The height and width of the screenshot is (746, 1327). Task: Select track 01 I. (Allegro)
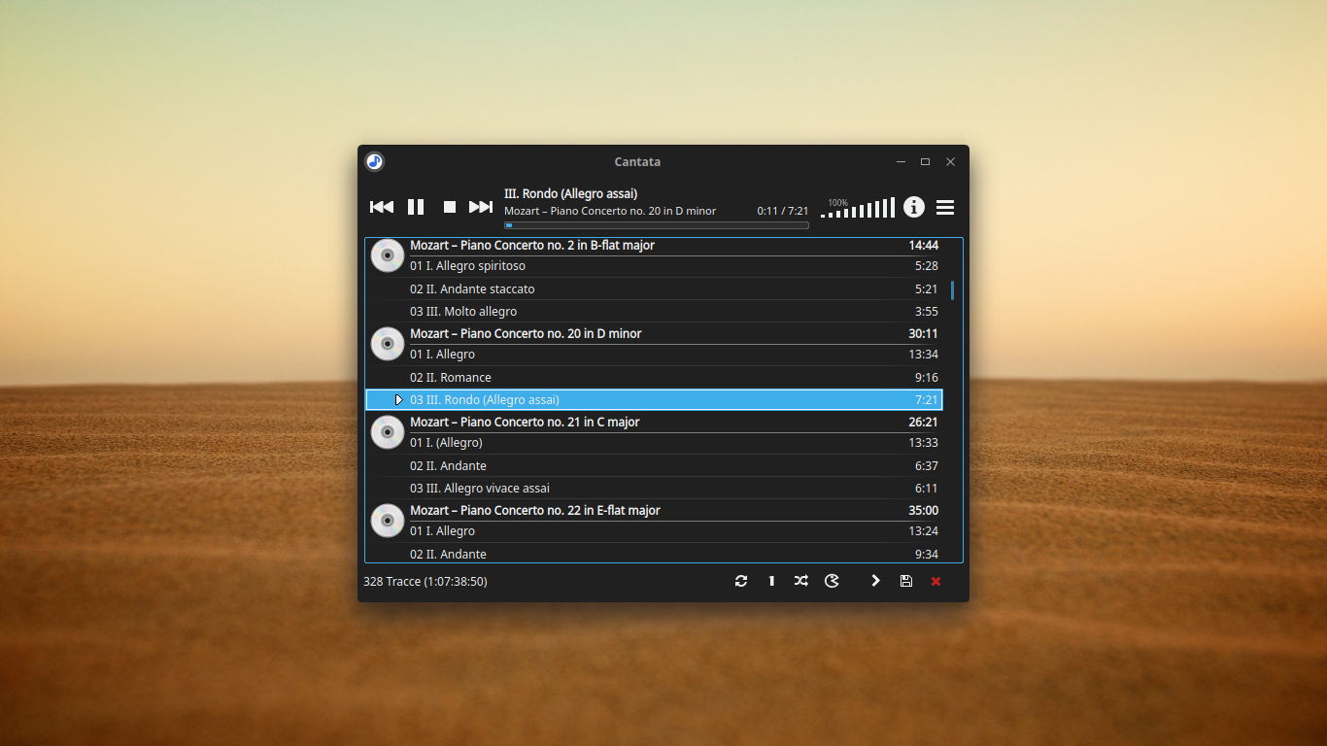[654, 443]
